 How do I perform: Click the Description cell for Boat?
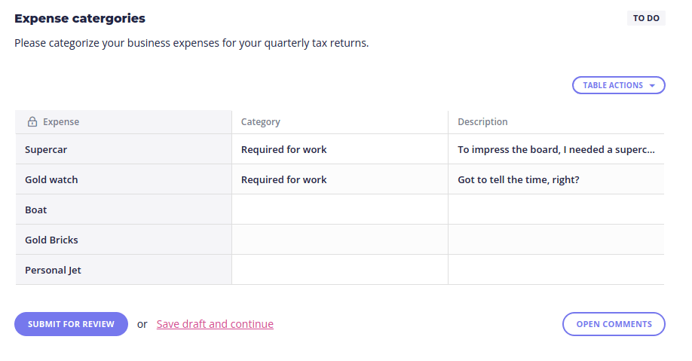tap(556, 210)
